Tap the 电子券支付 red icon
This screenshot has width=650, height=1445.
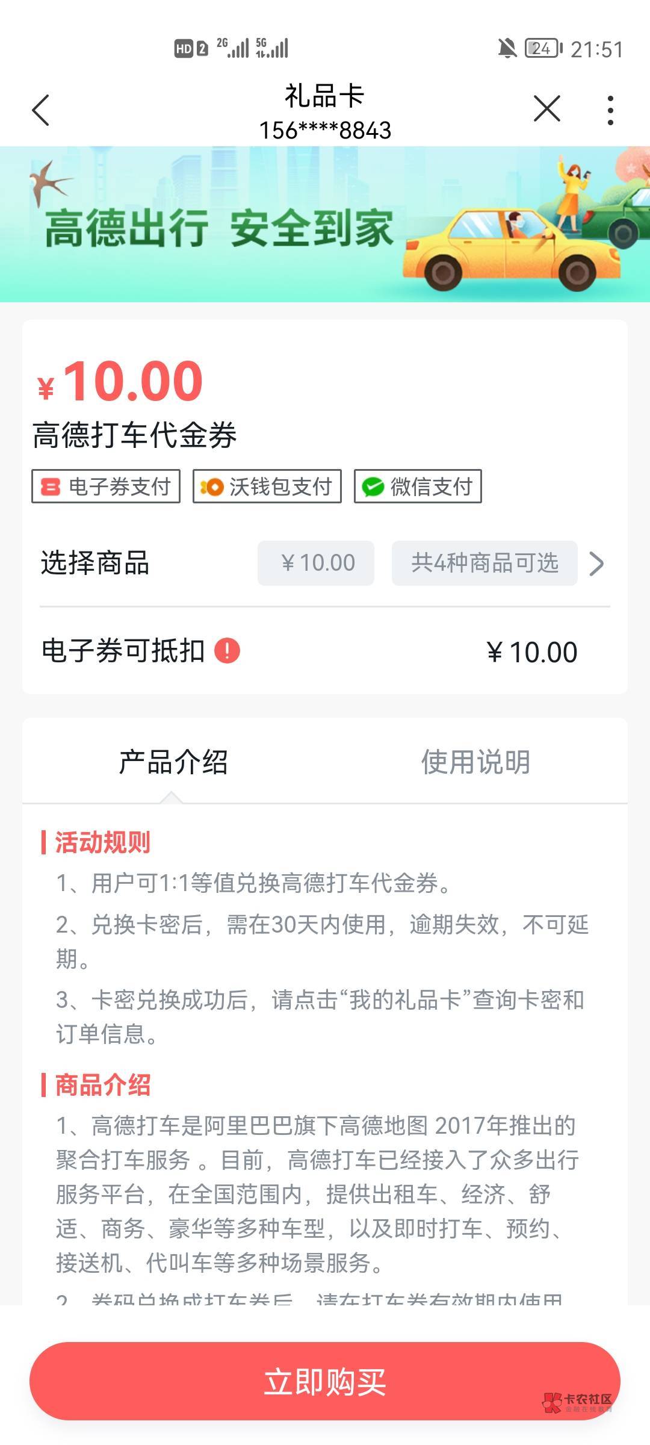(x=51, y=486)
